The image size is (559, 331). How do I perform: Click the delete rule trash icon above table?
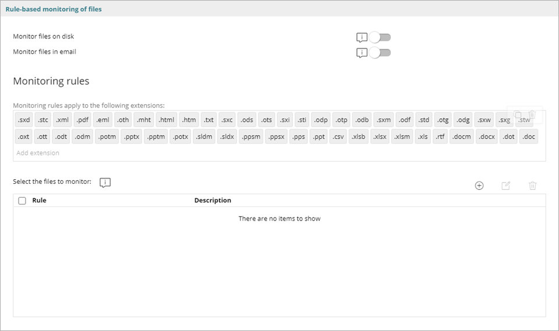tap(533, 186)
